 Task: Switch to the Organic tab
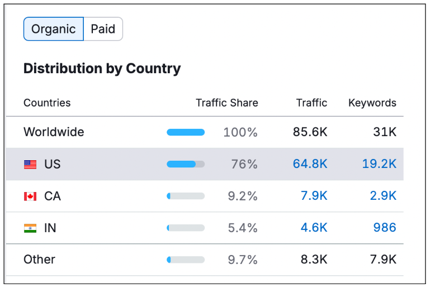(x=53, y=29)
